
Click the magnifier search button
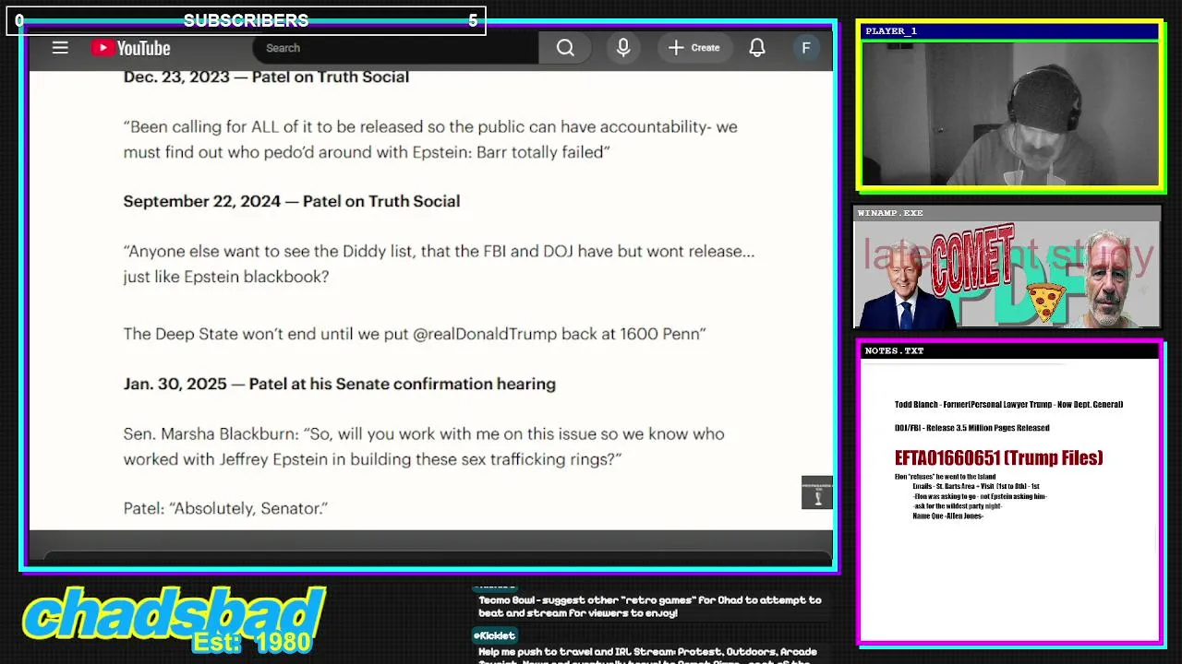[565, 48]
